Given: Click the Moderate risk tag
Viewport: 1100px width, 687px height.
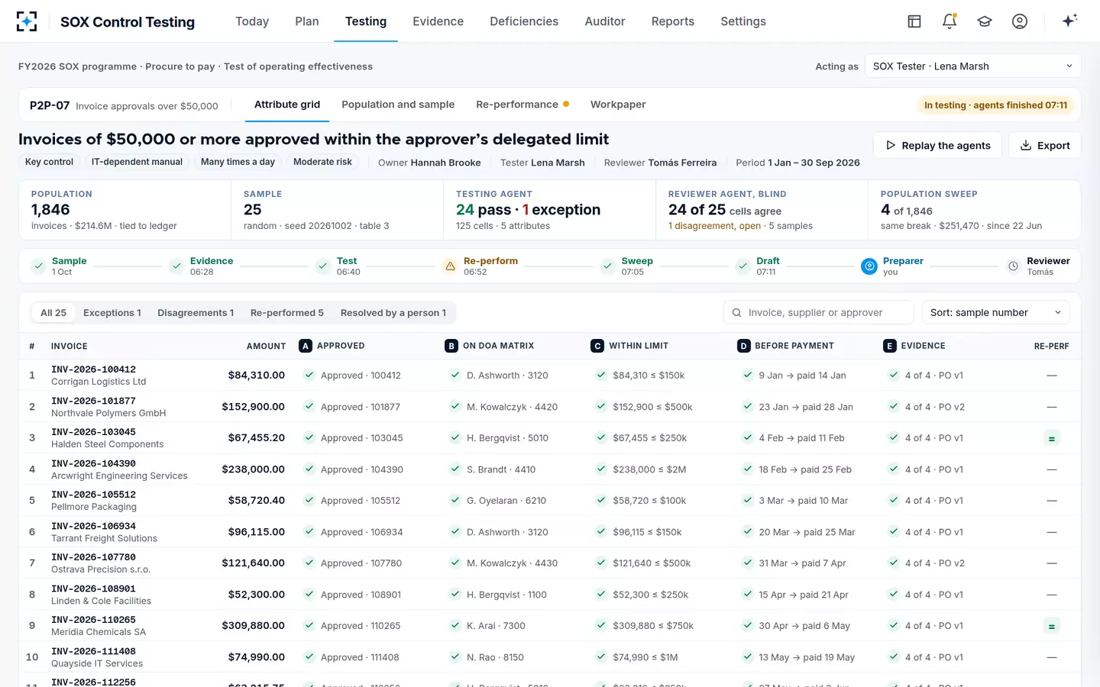Looking at the screenshot, I should (322, 162).
